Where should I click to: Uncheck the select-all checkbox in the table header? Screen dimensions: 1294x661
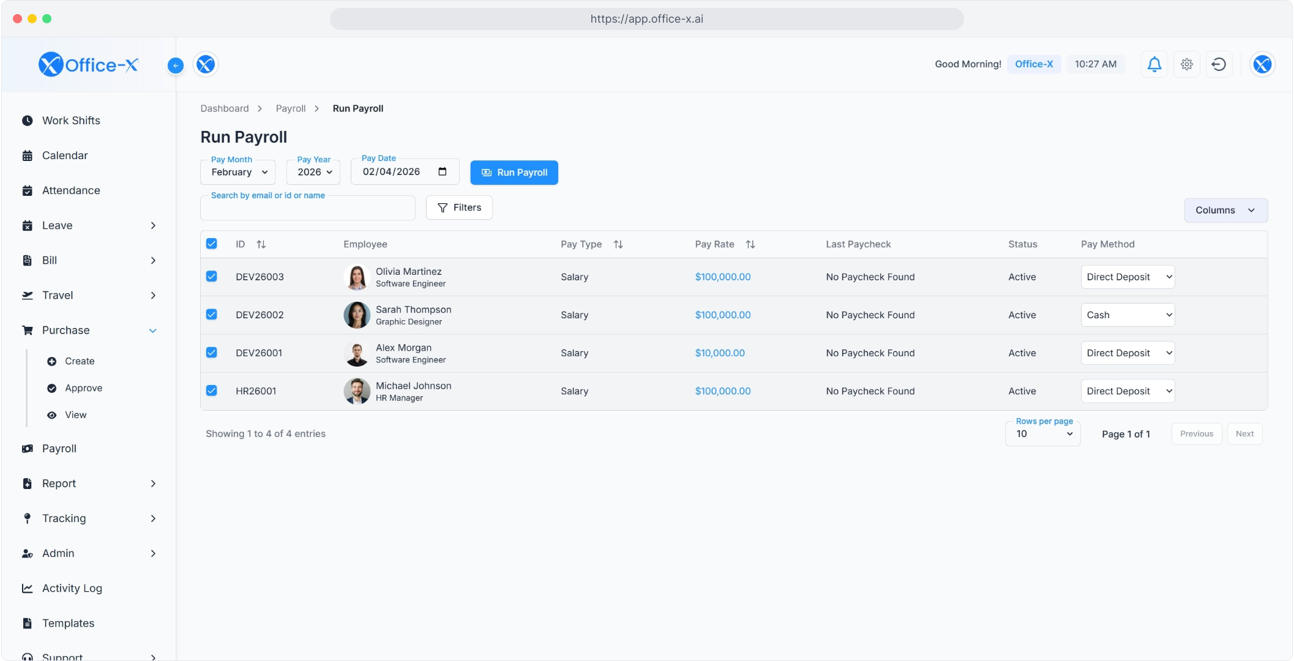pyautogui.click(x=212, y=244)
